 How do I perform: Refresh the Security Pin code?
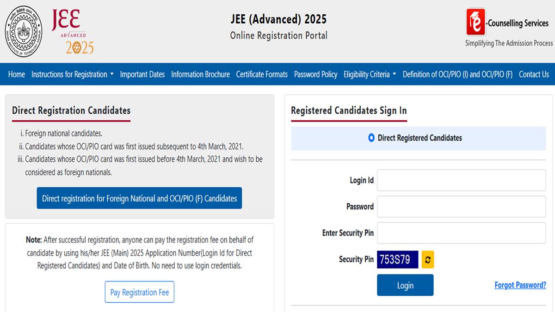click(x=428, y=259)
